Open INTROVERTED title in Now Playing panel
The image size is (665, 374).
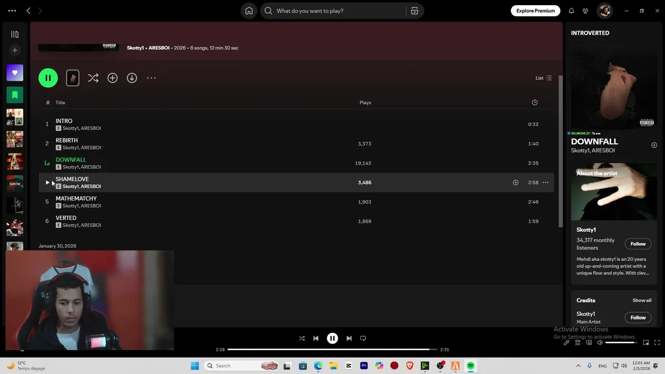click(590, 33)
